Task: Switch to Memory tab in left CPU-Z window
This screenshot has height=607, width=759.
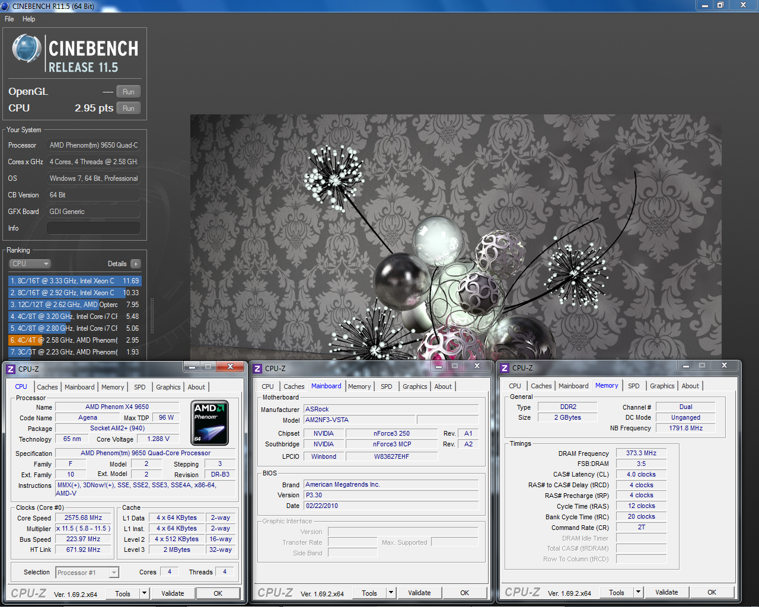Action: pyautogui.click(x=113, y=387)
